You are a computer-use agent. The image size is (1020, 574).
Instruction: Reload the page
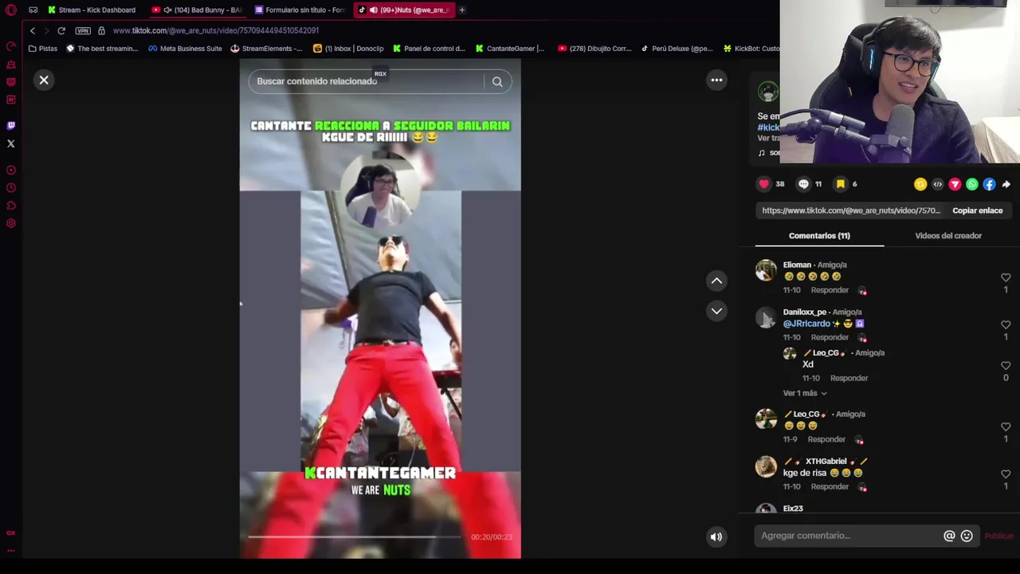coord(61,30)
